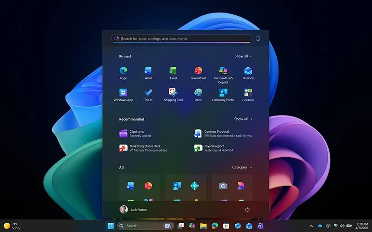This screenshot has height=232, width=372.
Task: Open the teal network-node app in All grid
Action: click(x=194, y=186)
